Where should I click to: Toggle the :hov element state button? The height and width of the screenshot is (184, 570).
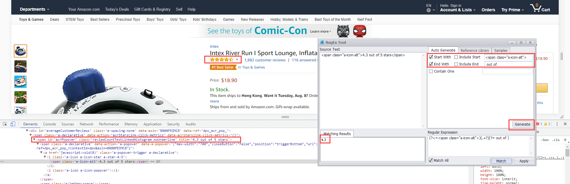[x=545, y=140]
